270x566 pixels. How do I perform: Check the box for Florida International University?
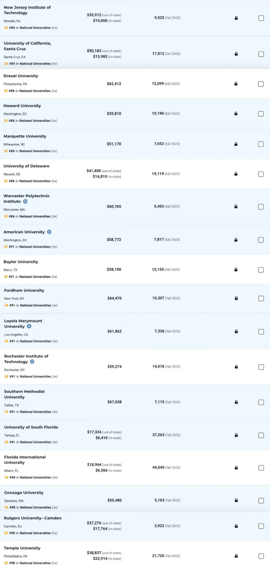pos(261,468)
